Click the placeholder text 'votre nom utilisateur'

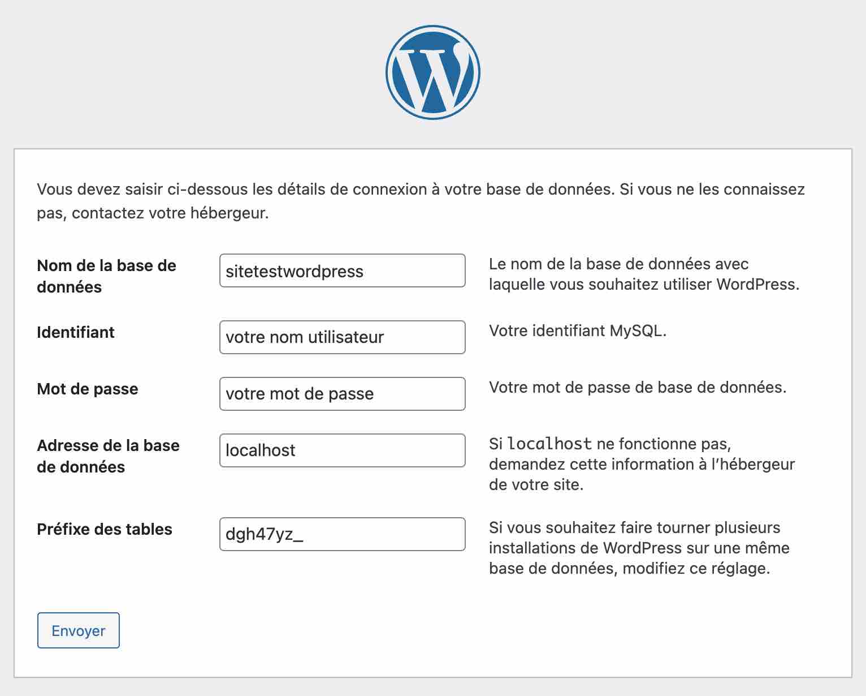304,337
